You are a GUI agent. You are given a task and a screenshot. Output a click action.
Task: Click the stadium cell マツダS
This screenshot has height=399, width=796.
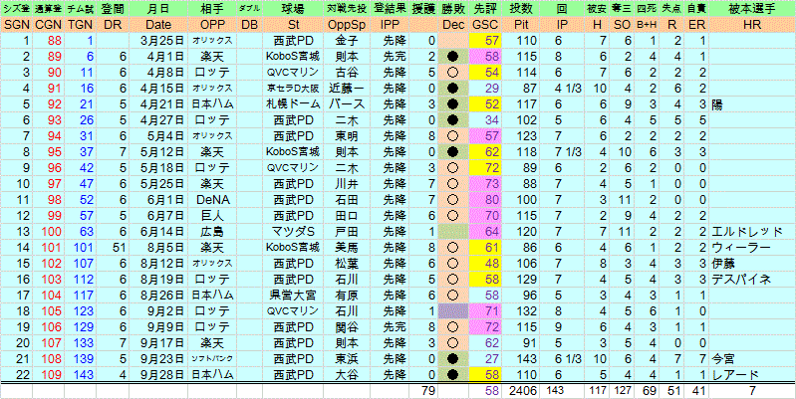pos(293,231)
